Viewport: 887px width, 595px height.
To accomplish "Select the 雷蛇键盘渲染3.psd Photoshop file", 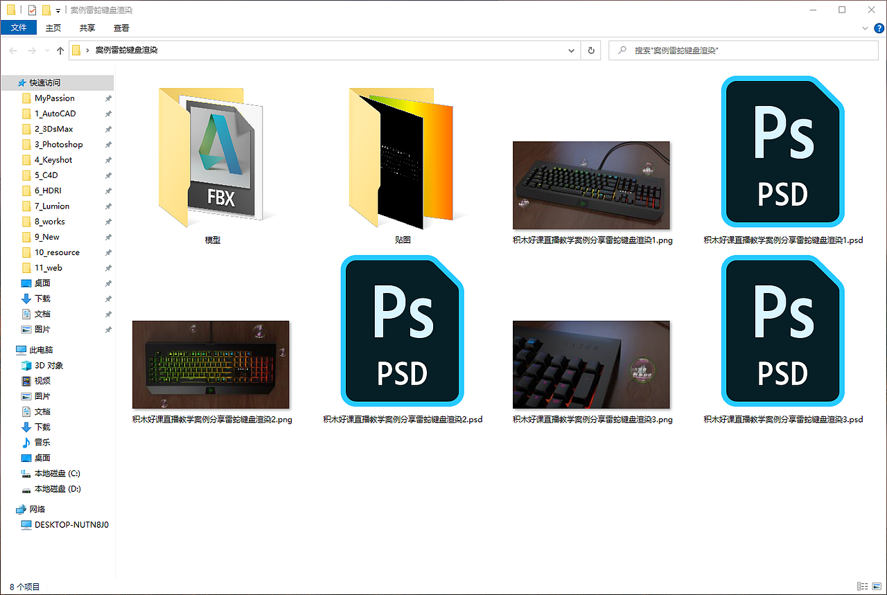I will point(783,339).
